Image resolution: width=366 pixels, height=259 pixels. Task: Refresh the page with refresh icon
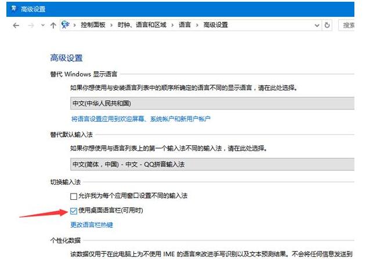tap(327, 25)
